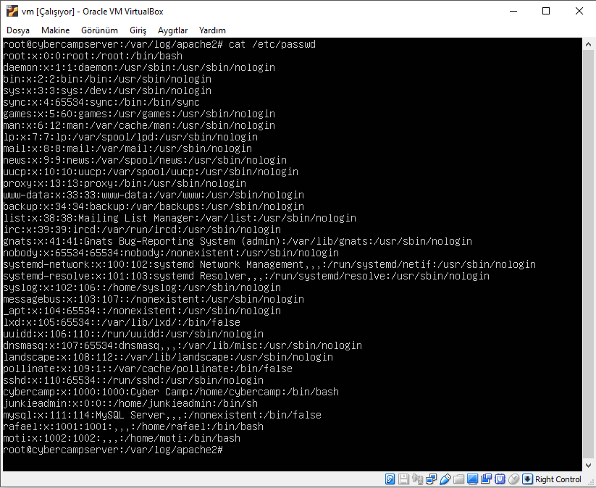Screen dimensions: 596x488
Task: Click the scroll down arrow of VM window
Action: pyautogui.click(x=589, y=465)
